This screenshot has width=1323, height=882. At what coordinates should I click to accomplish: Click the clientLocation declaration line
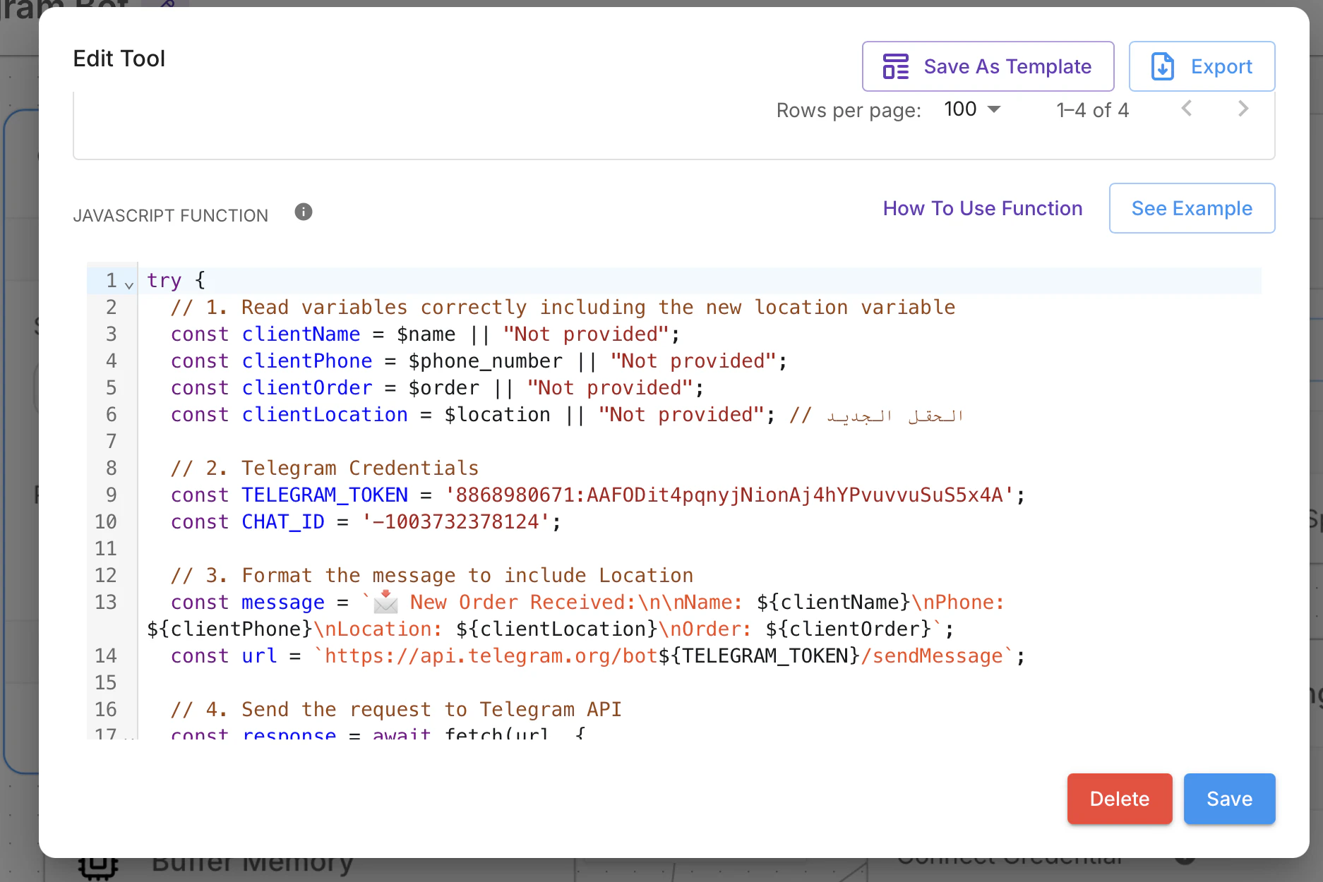pos(567,414)
